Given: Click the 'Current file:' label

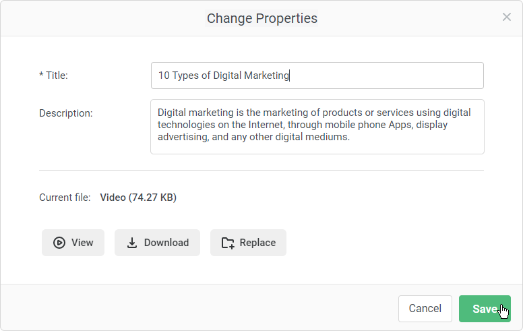Looking at the screenshot, I should pyautogui.click(x=65, y=198).
